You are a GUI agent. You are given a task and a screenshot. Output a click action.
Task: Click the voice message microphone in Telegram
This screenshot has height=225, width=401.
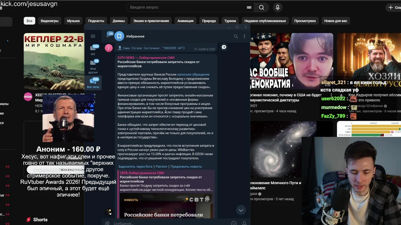[x=244, y=223]
